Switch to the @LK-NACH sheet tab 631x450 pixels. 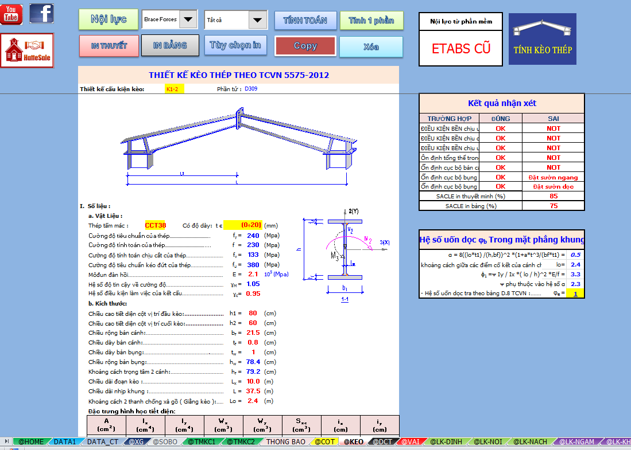[530, 441]
